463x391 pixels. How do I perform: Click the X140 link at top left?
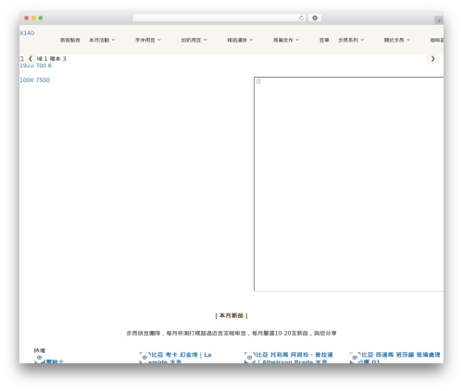[x=27, y=33]
